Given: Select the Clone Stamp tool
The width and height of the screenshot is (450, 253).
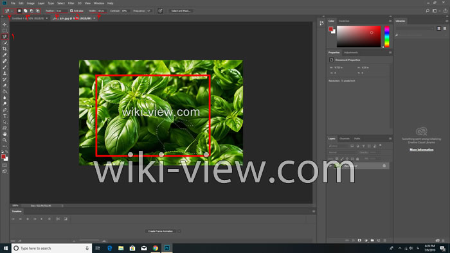Looking at the screenshot, I should pyautogui.click(x=4, y=73).
